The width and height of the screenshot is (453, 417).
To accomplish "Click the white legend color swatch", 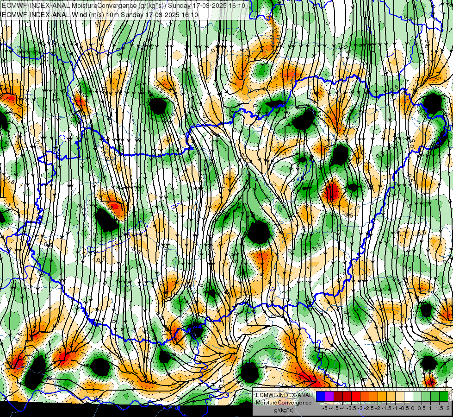I will coord(409,396).
